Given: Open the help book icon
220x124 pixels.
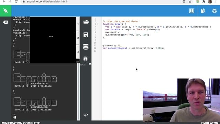Looking at the screenshot, I should 203,11.
